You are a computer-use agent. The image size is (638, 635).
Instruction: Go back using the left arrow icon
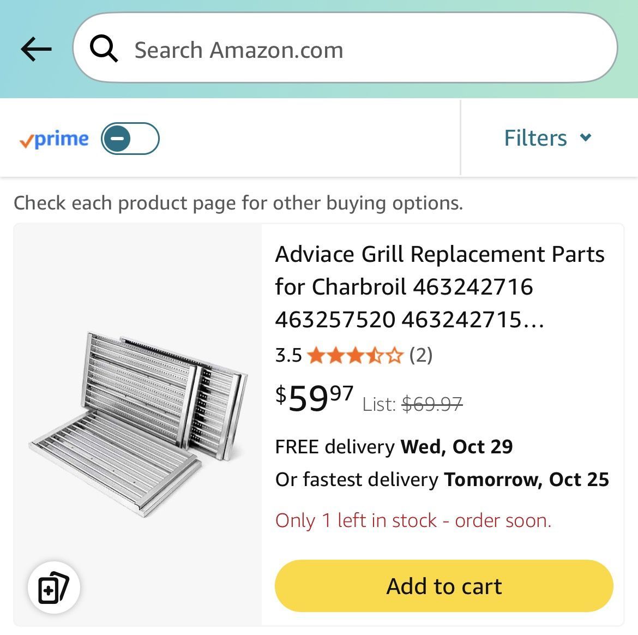point(36,49)
